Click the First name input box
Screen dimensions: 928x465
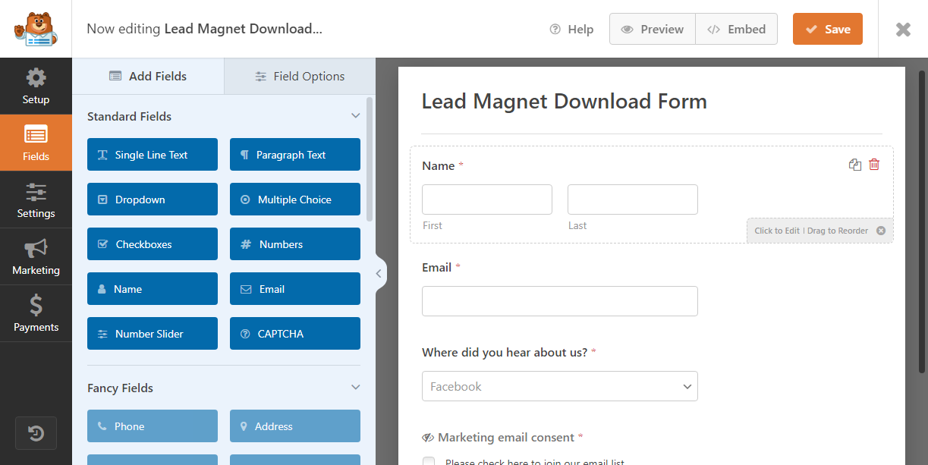coord(487,200)
